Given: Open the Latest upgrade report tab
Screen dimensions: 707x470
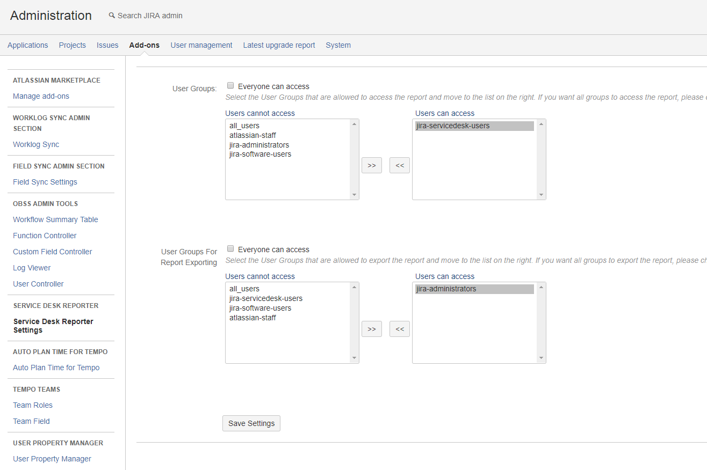Looking at the screenshot, I should pyautogui.click(x=279, y=45).
